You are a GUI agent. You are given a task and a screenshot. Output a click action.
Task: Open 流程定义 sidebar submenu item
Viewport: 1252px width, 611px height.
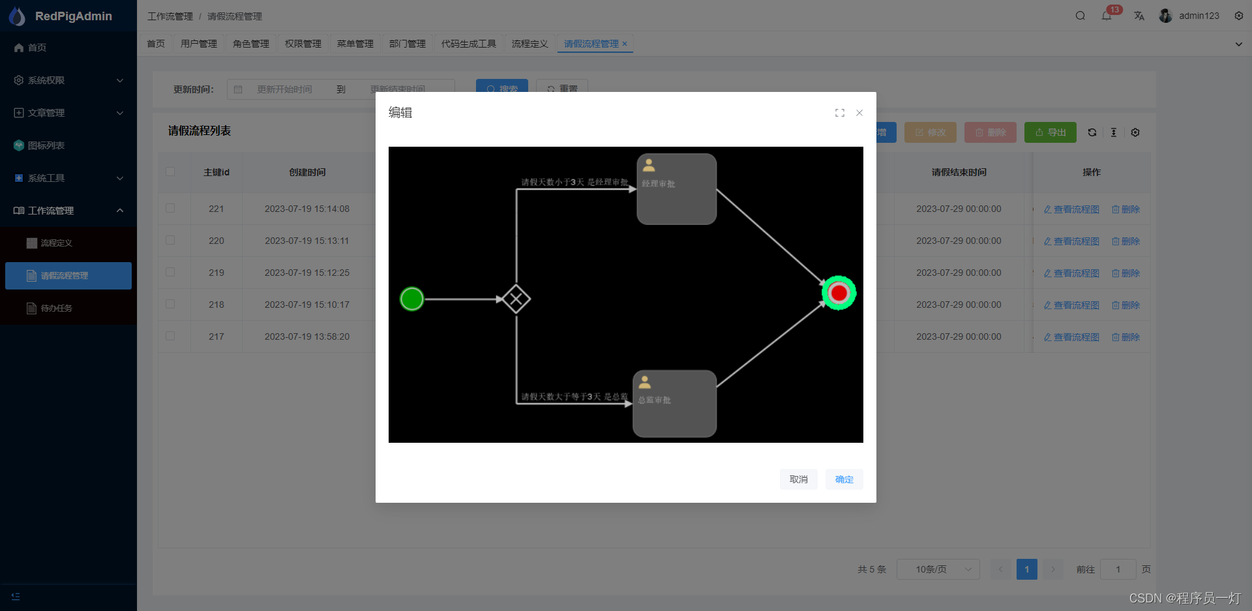68,243
